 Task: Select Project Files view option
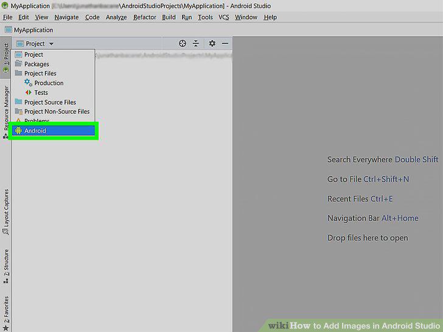pos(53,74)
